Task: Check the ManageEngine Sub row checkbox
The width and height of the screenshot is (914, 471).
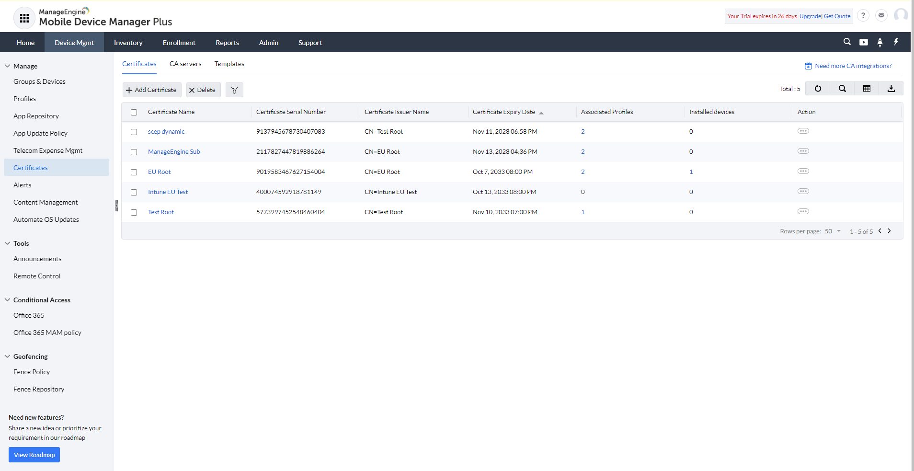Action: click(x=134, y=152)
